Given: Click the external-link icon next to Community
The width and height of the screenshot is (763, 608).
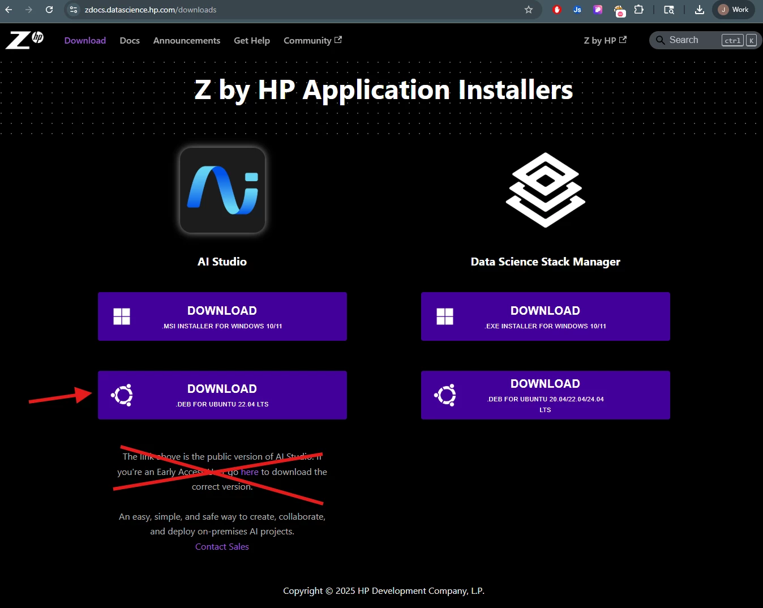Looking at the screenshot, I should tap(338, 40).
